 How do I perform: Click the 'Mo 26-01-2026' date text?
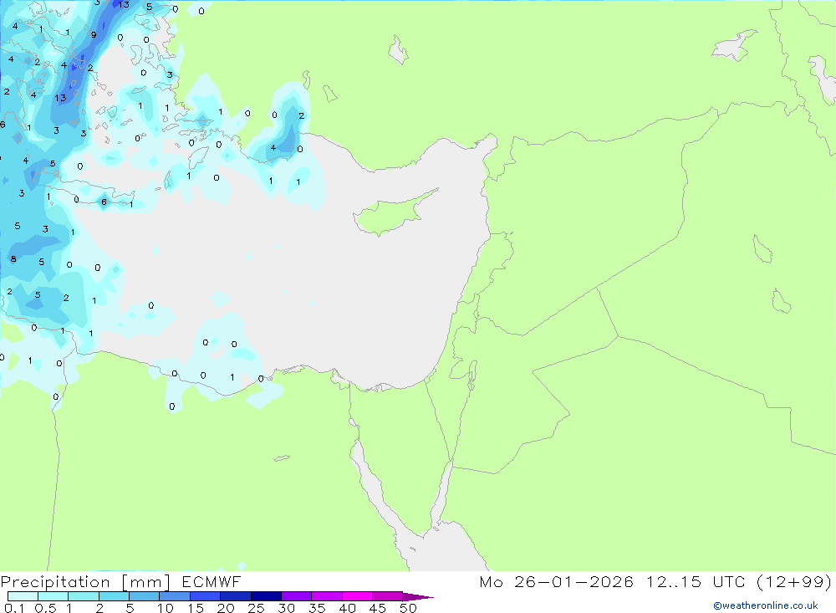(x=556, y=582)
